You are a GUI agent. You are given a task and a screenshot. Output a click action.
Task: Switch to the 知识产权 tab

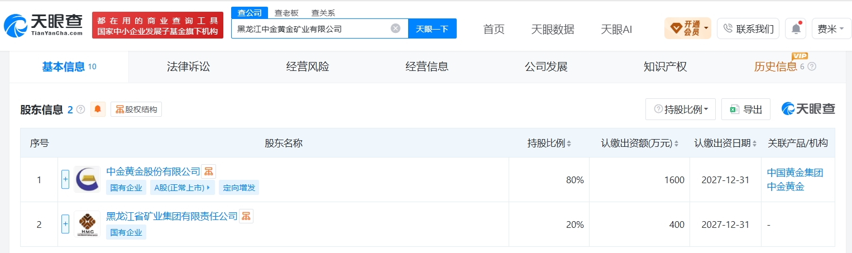(666, 67)
